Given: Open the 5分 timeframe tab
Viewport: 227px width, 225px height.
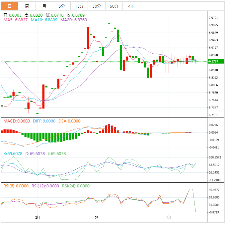Looking at the screenshot, I should (62, 6).
